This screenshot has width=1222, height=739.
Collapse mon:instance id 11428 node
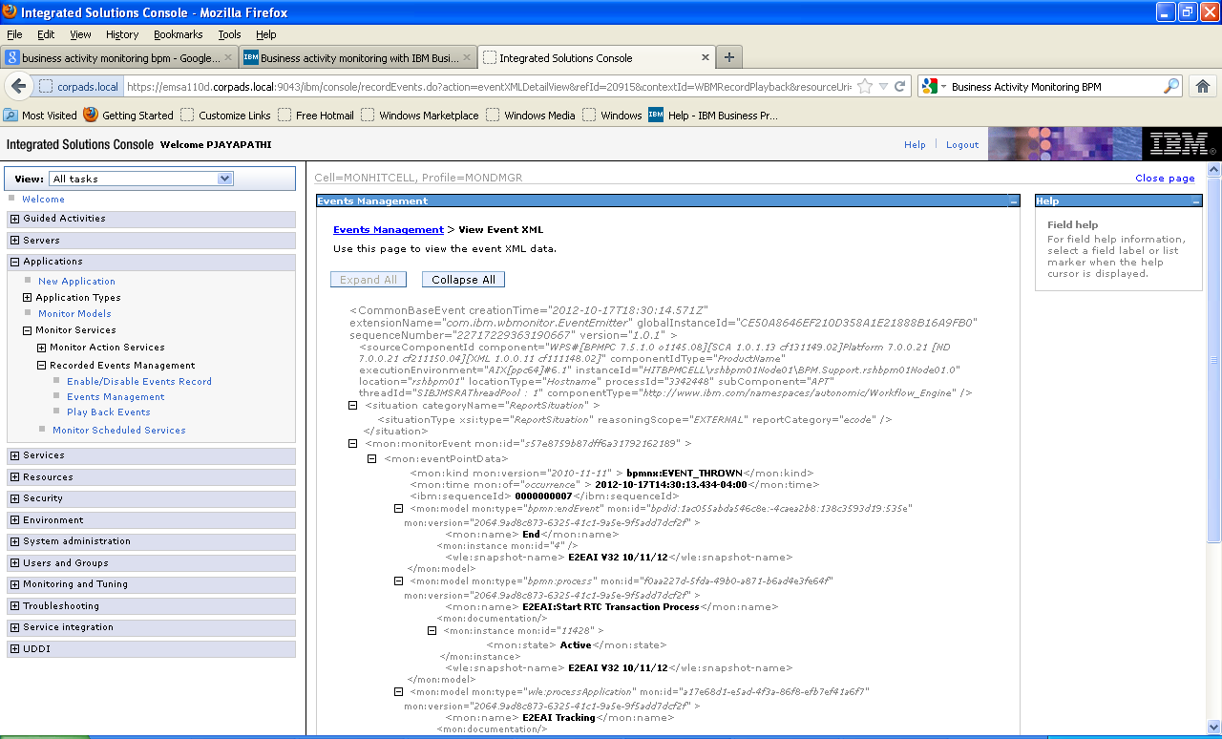432,630
